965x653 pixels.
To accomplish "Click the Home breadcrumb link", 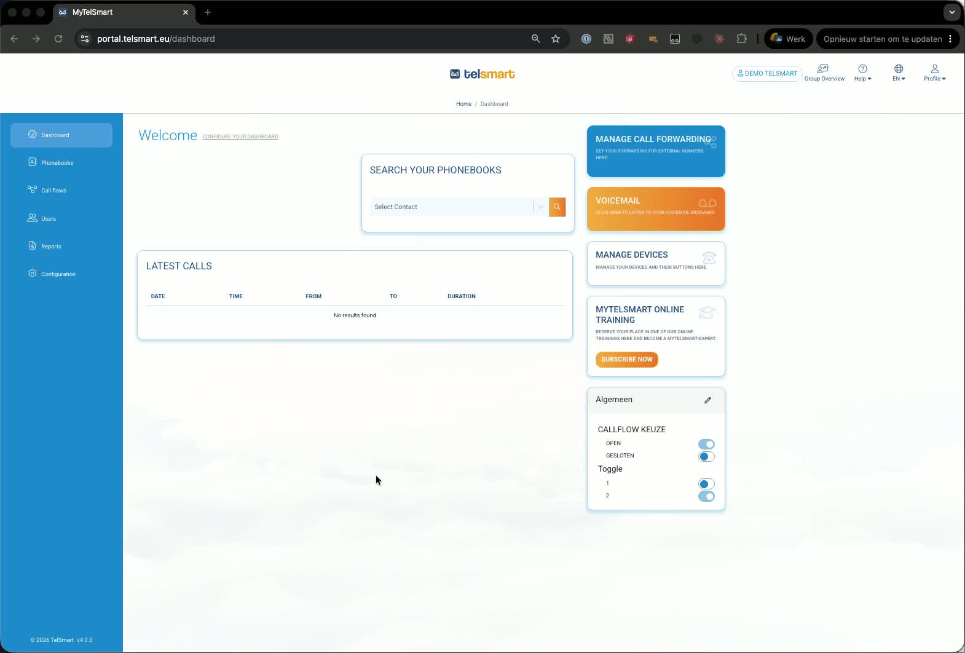I will click(x=463, y=104).
